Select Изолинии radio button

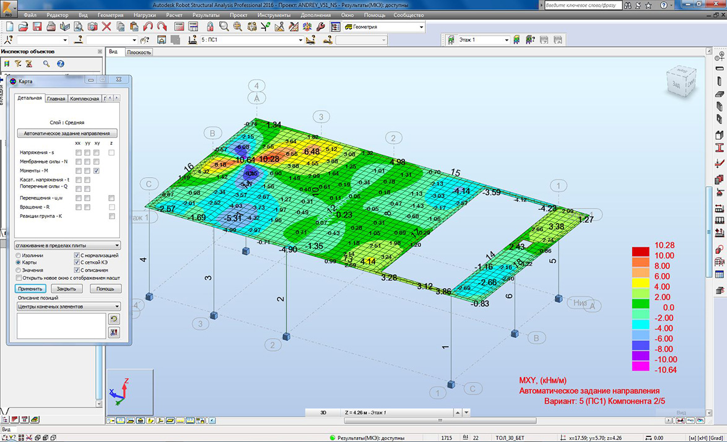pos(19,255)
